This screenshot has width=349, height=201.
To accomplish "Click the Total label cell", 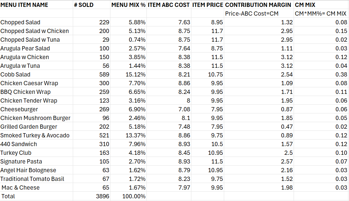I will 8,196.
